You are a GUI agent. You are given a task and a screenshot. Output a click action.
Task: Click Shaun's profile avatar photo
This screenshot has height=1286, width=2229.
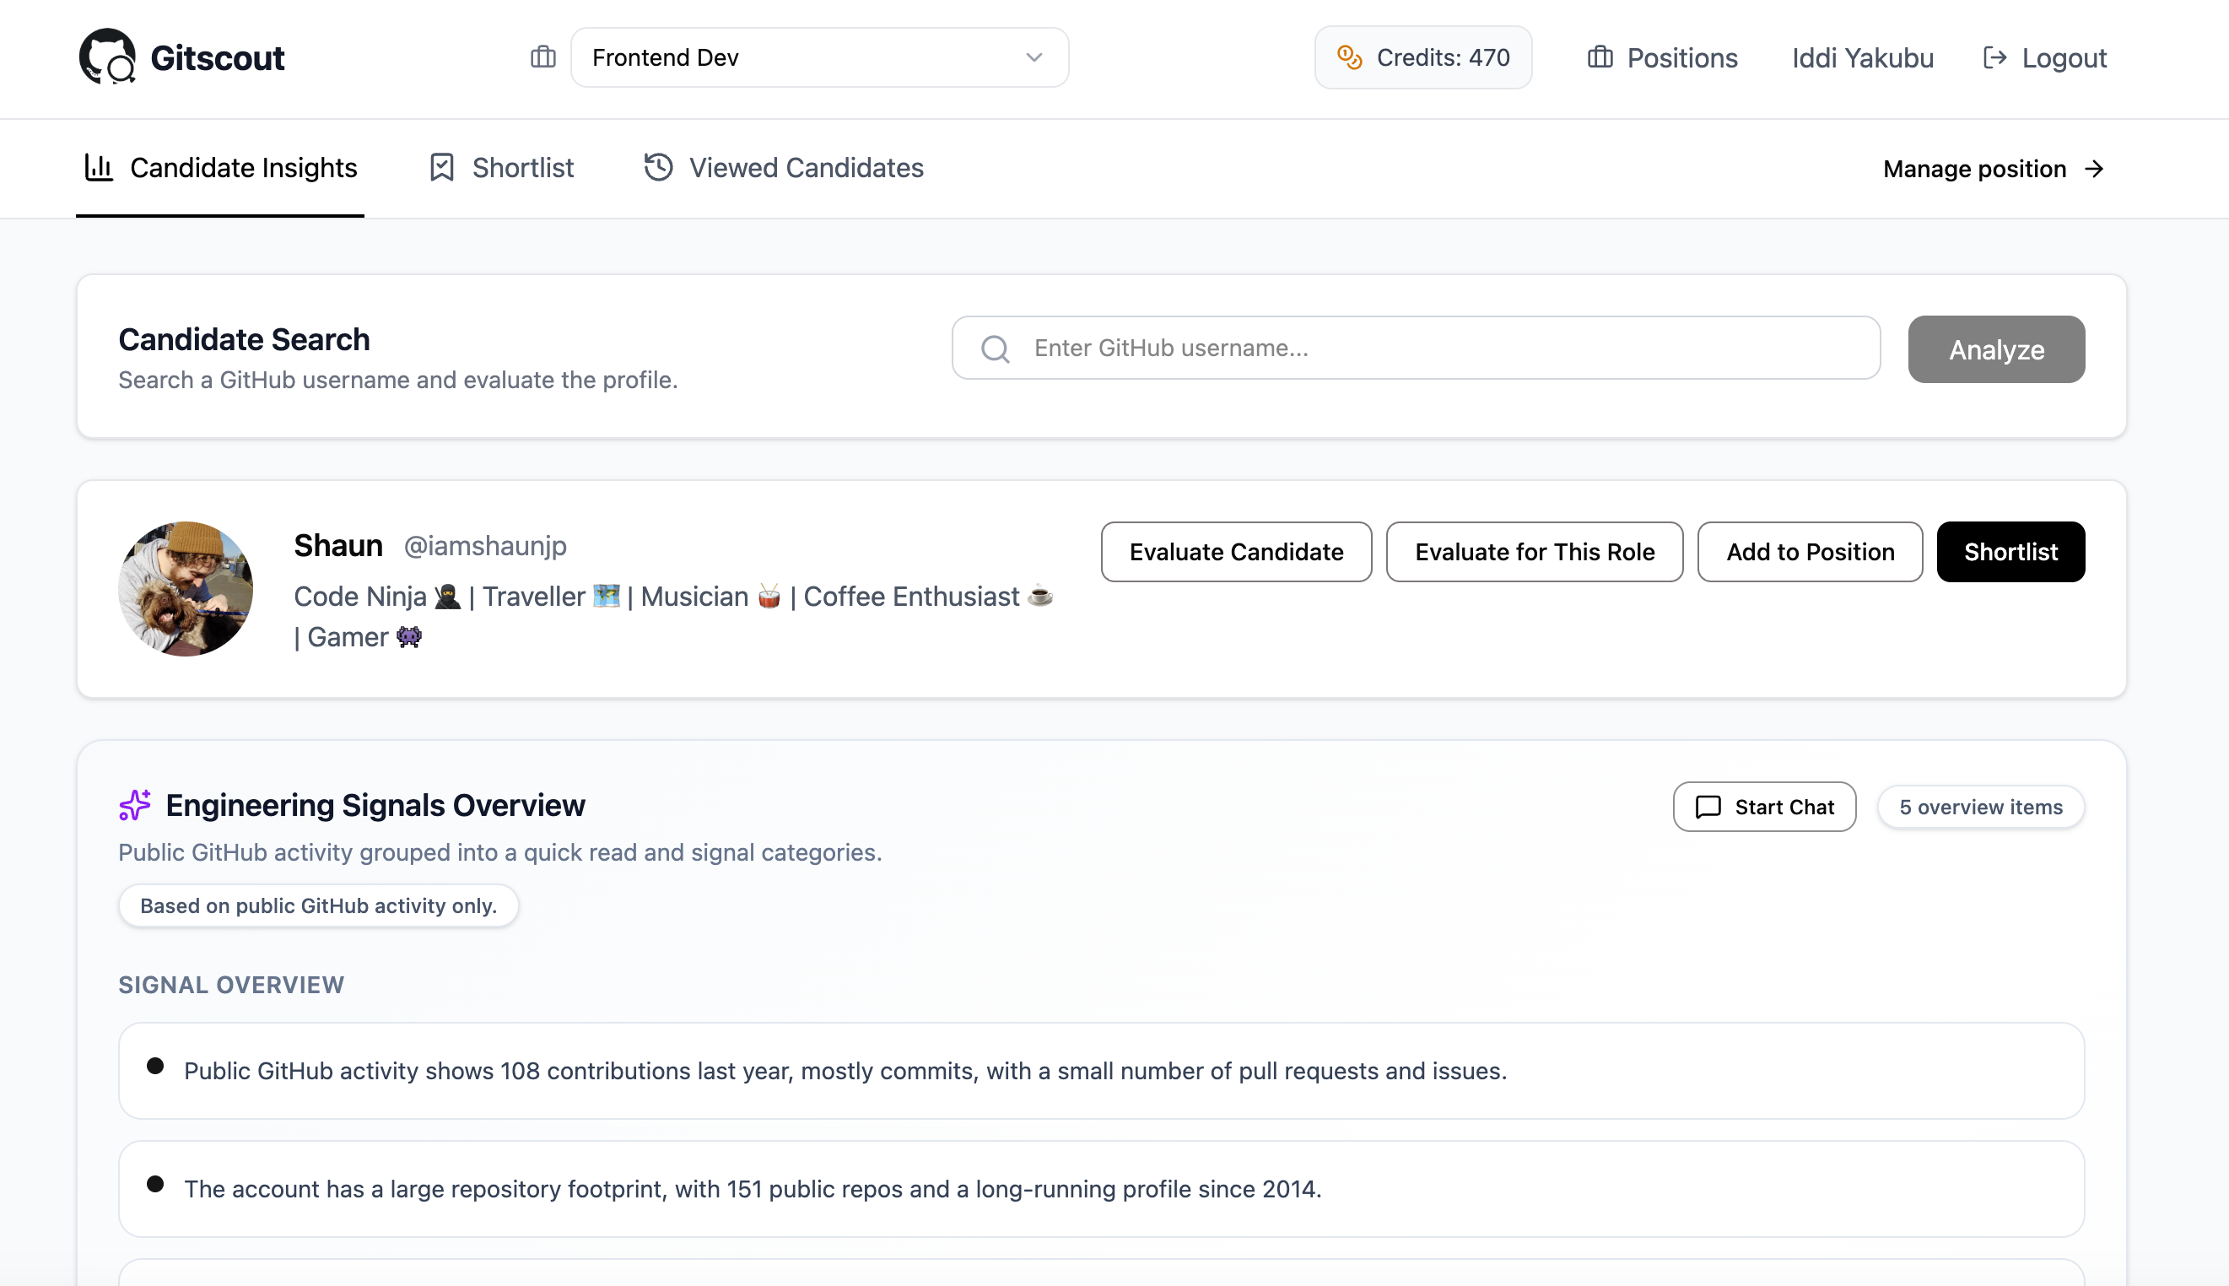click(x=186, y=588)
